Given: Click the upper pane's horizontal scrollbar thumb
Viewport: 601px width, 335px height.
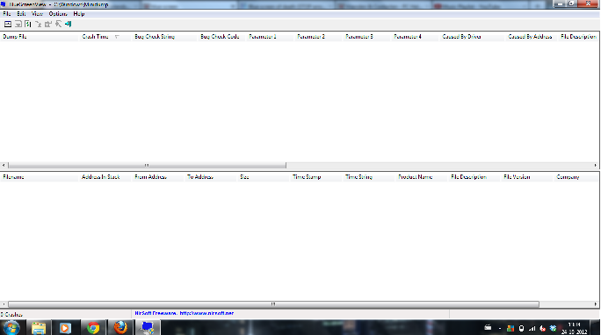Looking at the screenshot, I should coord(147,165).
